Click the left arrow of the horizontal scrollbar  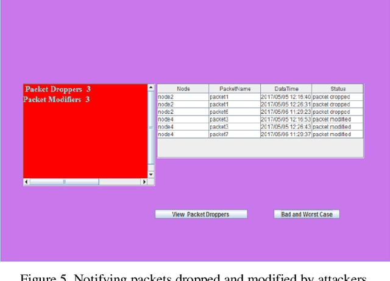tap(26, 182)
